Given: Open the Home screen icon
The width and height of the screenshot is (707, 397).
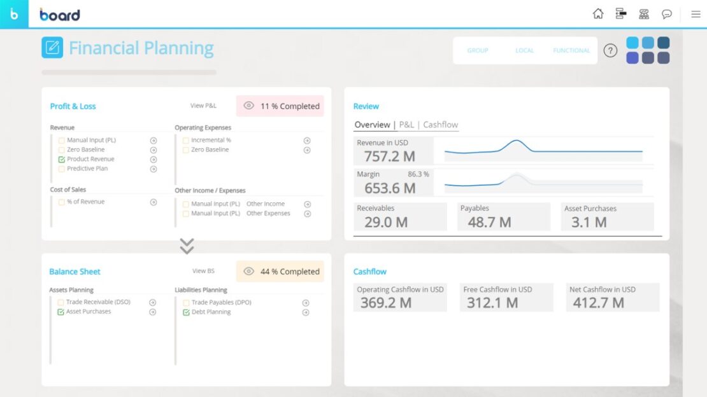Looking at the screenshot, I should pyautogui.click(x=597, y=13).
